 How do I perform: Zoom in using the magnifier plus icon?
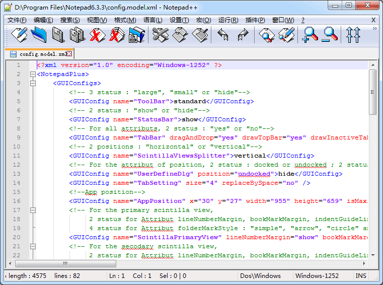310,35
